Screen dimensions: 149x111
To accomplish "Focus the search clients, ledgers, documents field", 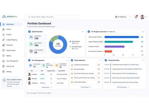I will (53, 17).
